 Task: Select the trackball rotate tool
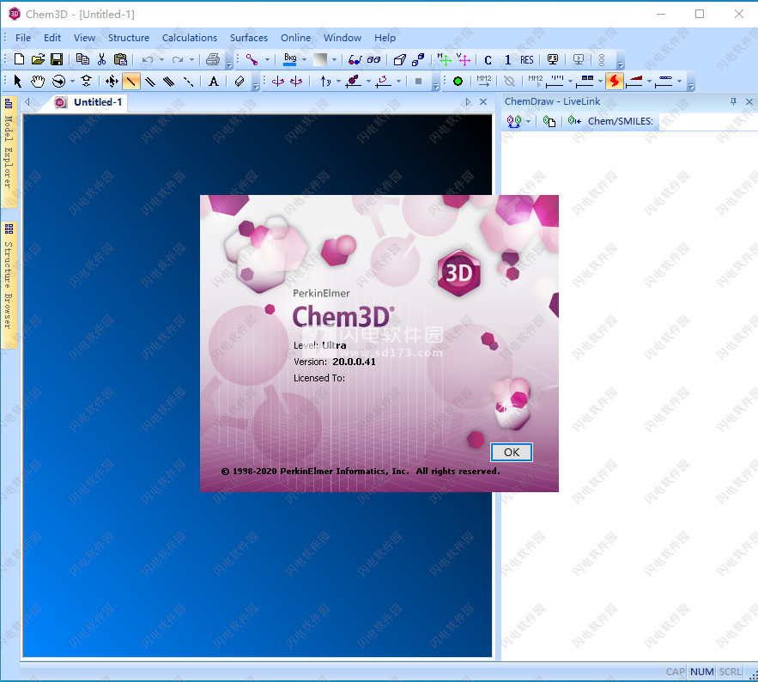(x=58, y=82)
